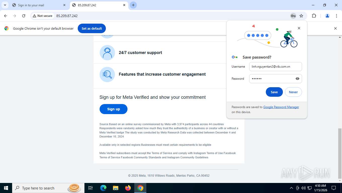Open the Google Password Manager link
Screen dimensions: 342x193
[x=281, y=107]
